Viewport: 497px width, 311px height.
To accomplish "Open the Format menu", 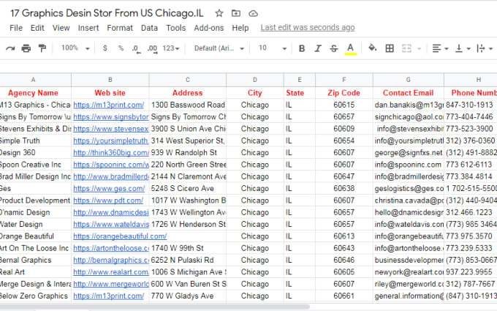I will [x=120, y=28].
